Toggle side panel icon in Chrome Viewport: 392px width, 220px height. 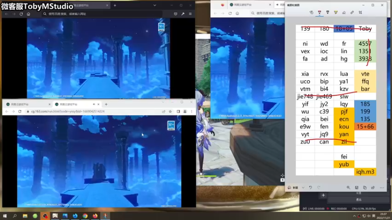pyautogui.click(x=178, y=111)
